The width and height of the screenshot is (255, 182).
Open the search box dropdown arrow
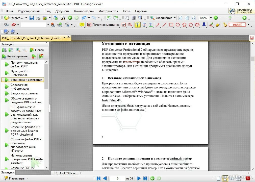(x=48, y=25)
